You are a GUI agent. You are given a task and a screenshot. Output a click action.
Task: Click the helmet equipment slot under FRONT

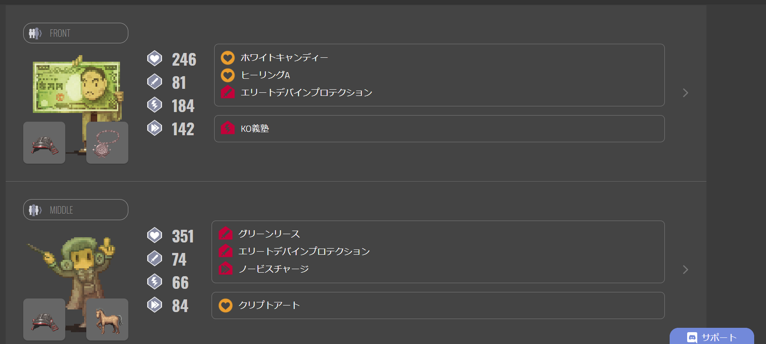44,143
